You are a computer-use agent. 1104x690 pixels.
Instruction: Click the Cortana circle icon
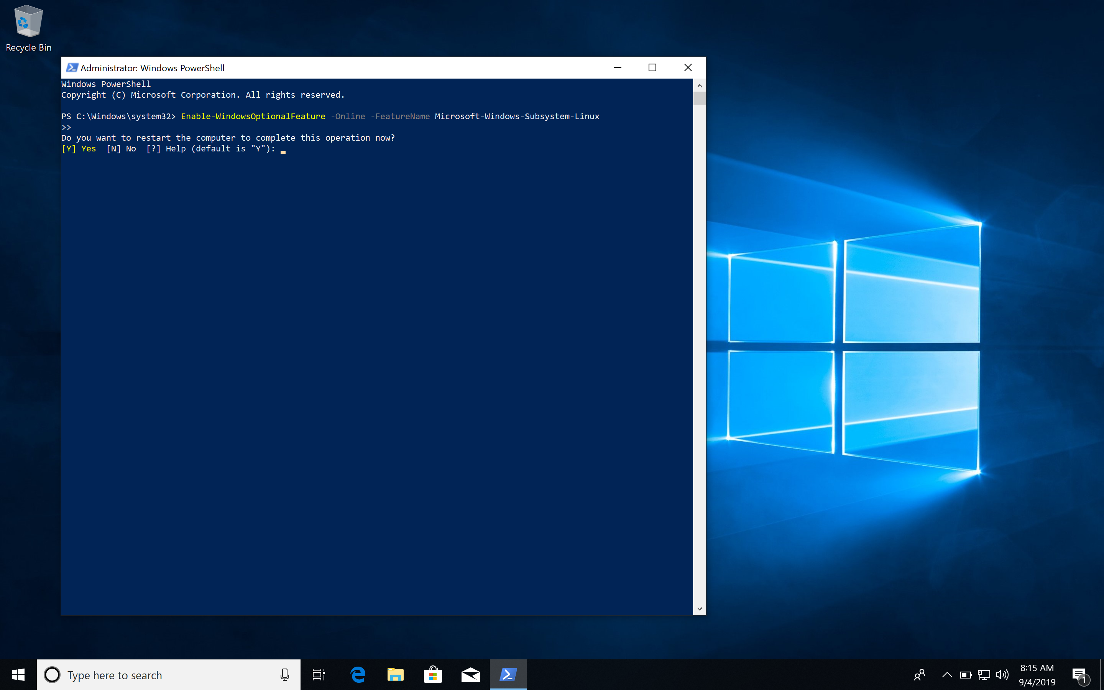click(52, 675)
